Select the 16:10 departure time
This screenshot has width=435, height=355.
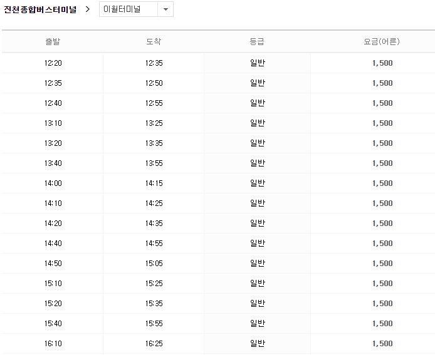coord(53,344)
